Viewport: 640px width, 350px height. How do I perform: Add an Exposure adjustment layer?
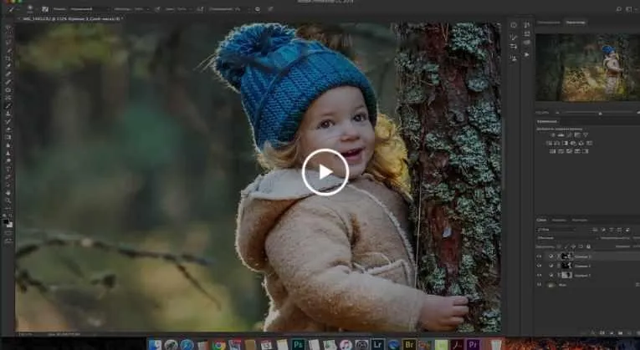pyautogui.click(x=577, y=134)
